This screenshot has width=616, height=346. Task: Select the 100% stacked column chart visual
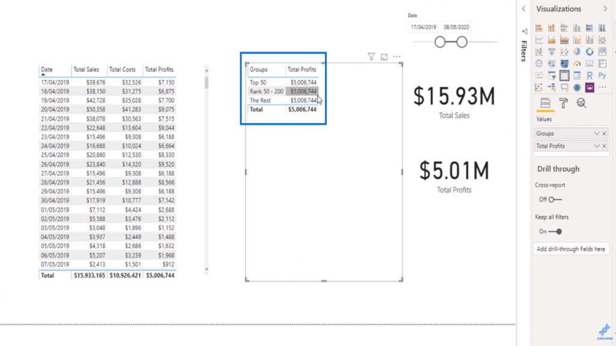coord(602,28)
